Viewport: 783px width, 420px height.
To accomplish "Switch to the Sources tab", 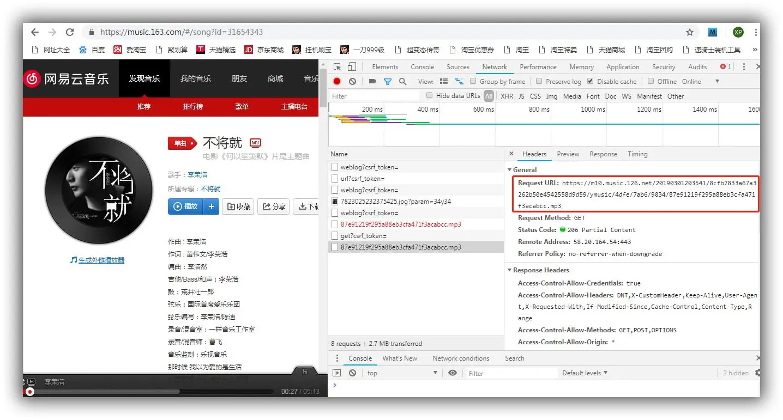I will [x=458, y=67].
